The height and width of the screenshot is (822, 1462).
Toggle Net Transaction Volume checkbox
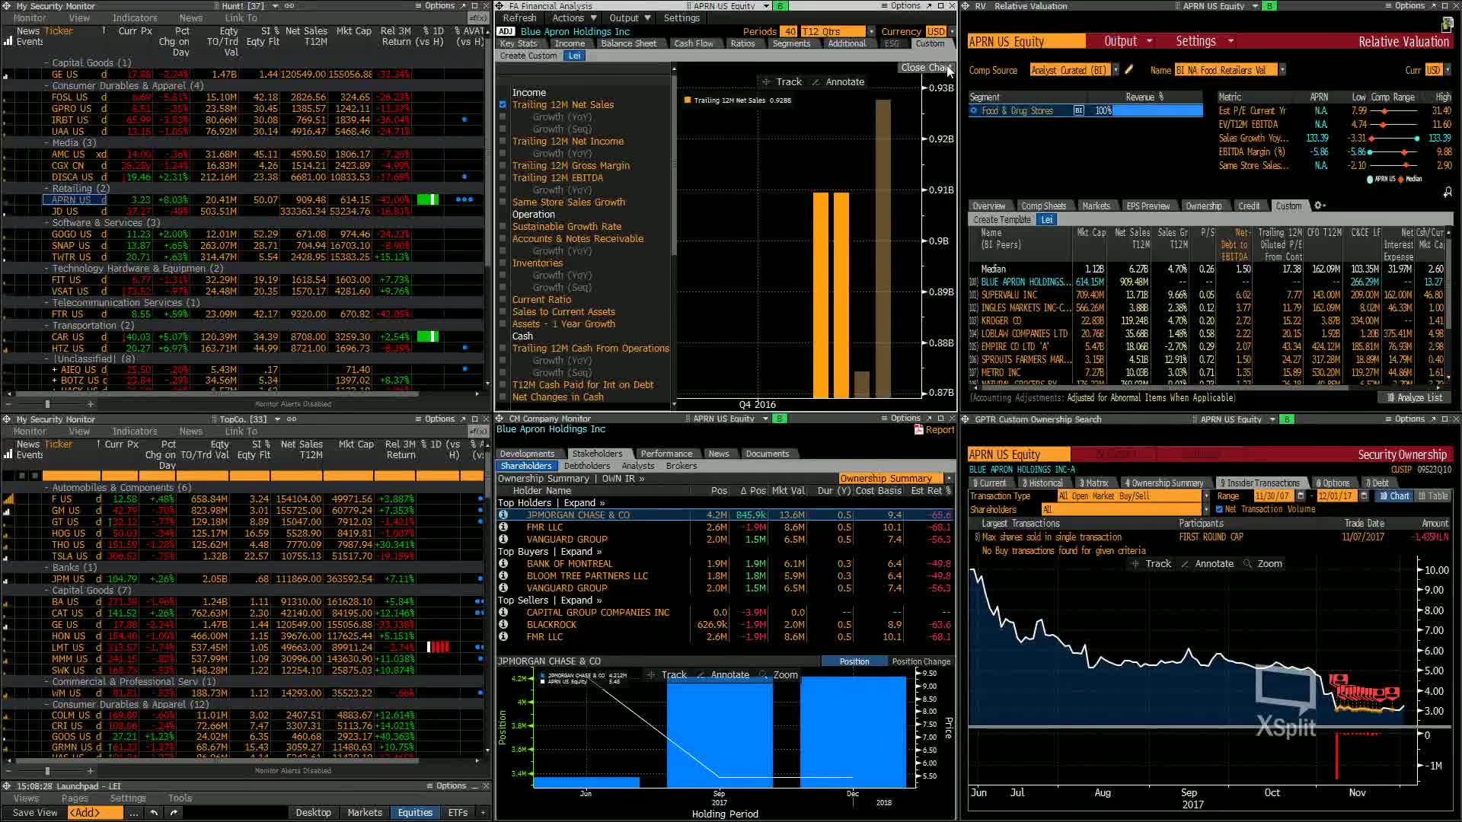point(1219,510)
